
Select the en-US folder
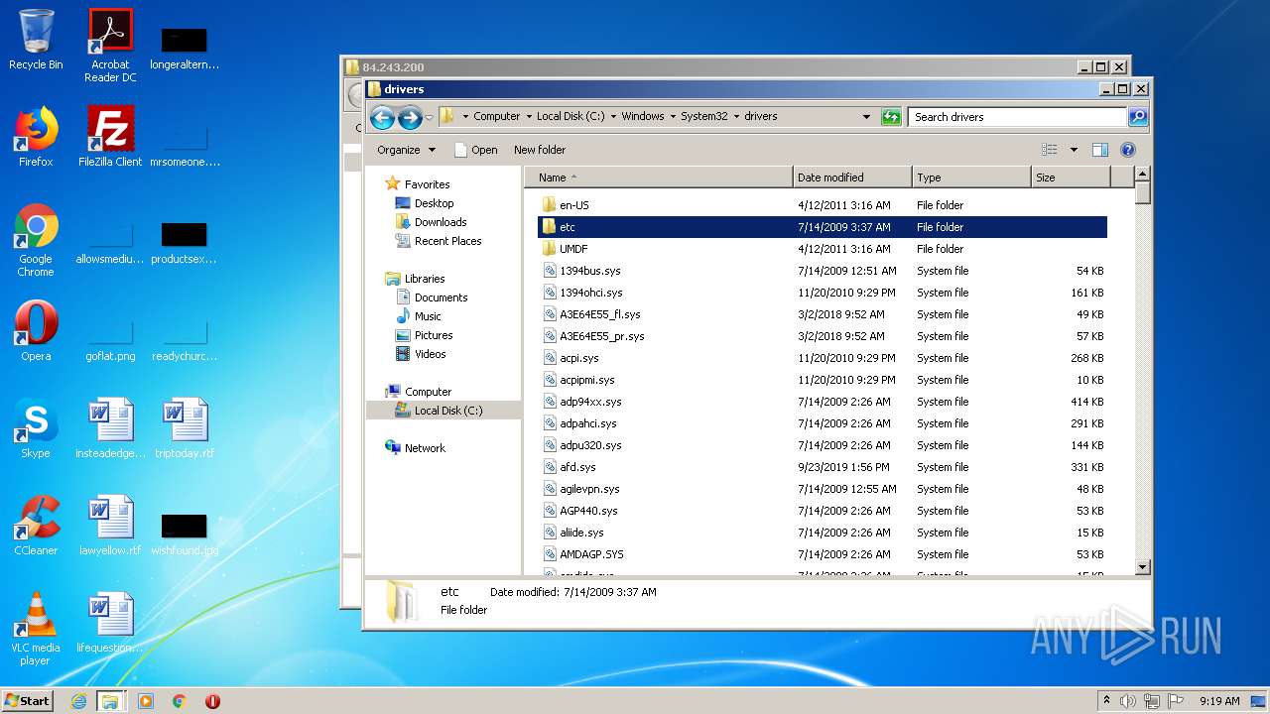[573, 205]
